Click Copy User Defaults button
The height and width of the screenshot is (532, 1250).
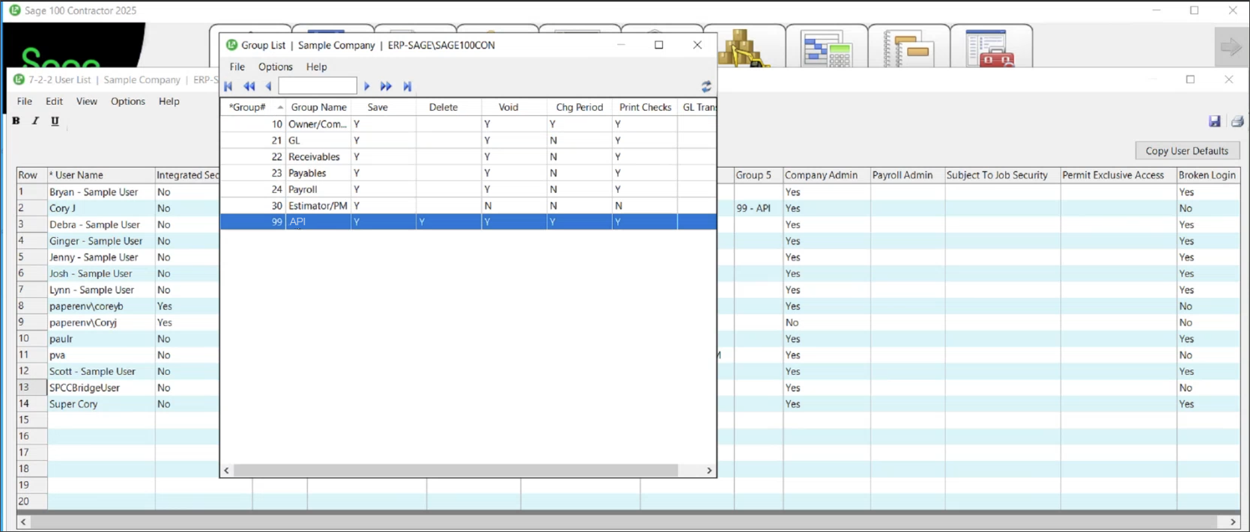click(x=1187, y=151)
